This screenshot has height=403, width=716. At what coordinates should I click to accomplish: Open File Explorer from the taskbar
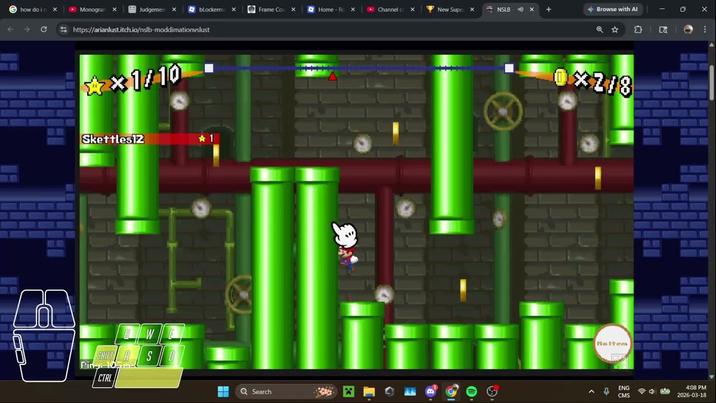(x=369, y=391)
